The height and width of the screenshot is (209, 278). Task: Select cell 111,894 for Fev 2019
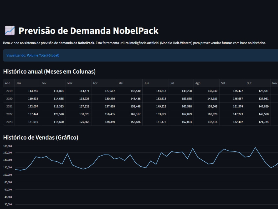click(x=53, y=91)
